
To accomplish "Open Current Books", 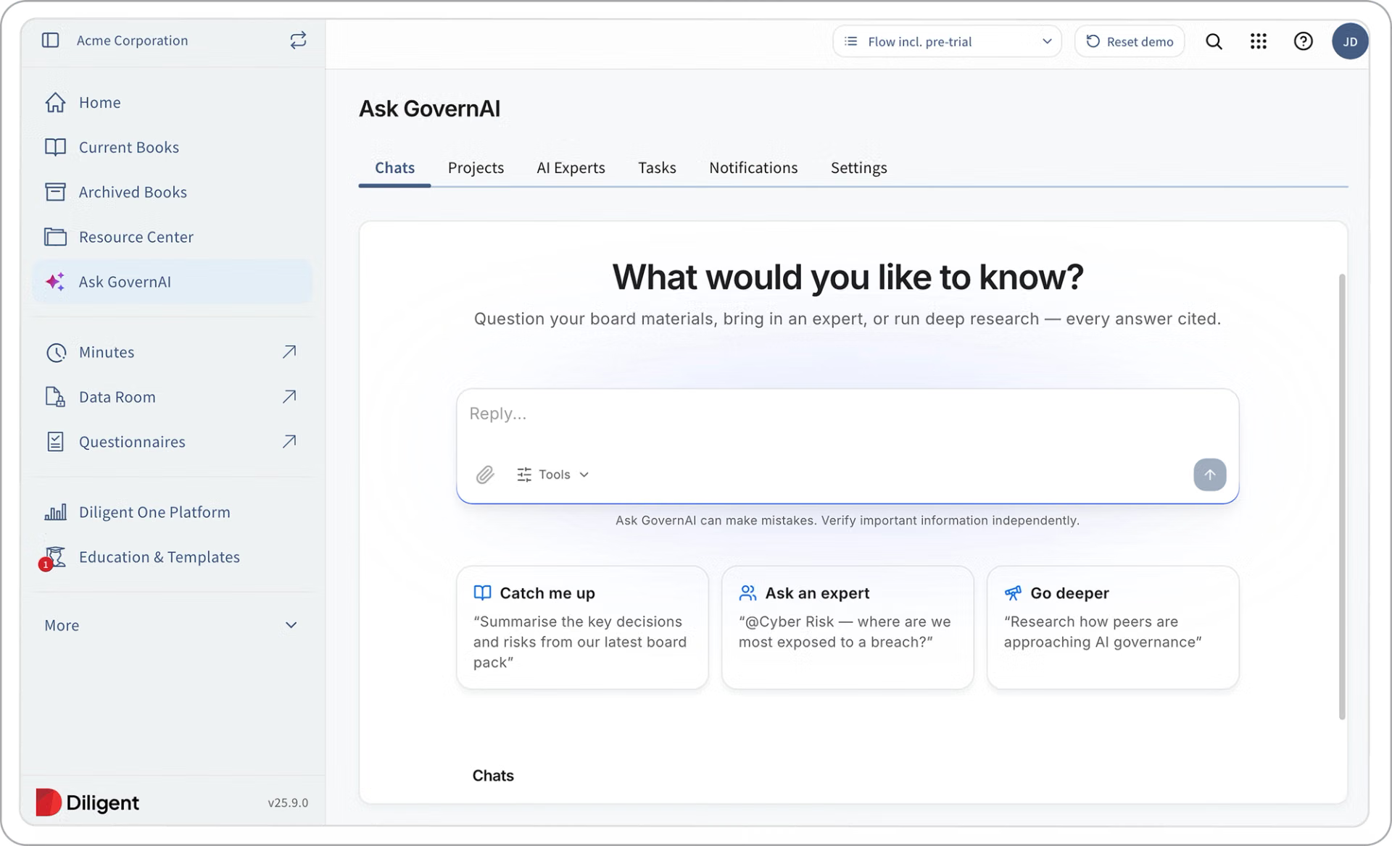I will coord(173,148).
